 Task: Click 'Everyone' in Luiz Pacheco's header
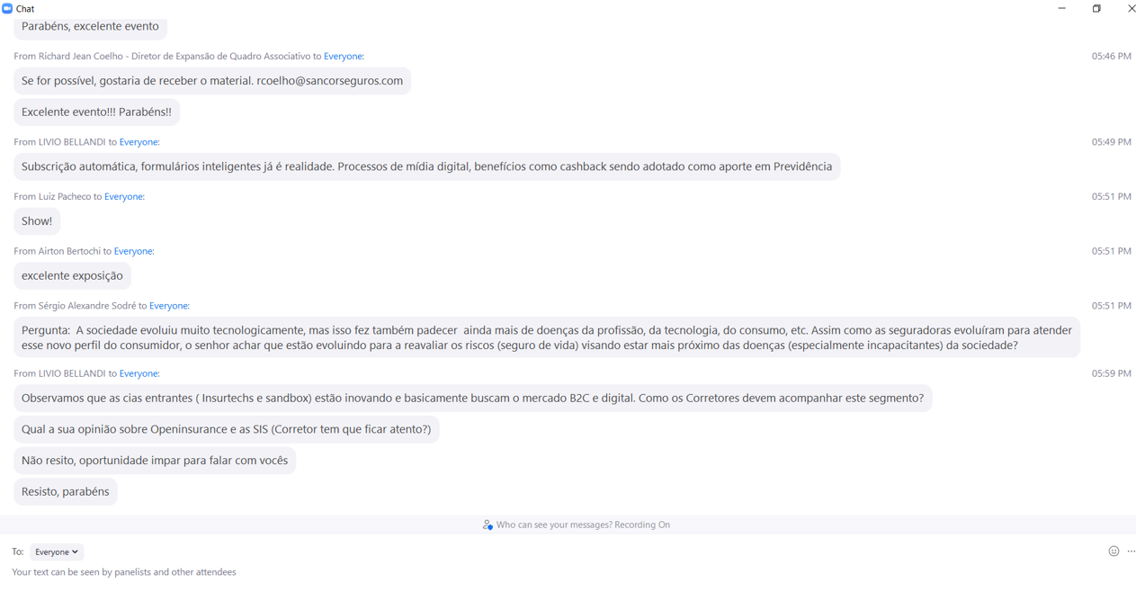123,196
